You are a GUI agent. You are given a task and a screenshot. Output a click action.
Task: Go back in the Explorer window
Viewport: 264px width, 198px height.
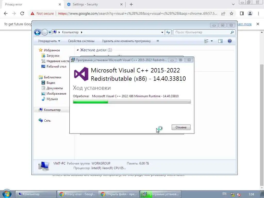37,32
